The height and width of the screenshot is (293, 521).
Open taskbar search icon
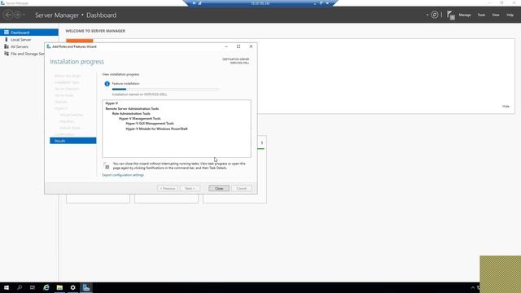click(20, 287)
